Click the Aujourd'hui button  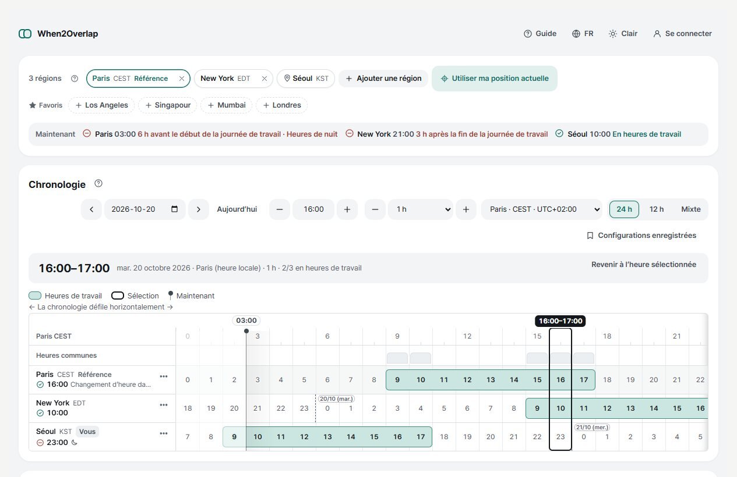pos(237,209)
